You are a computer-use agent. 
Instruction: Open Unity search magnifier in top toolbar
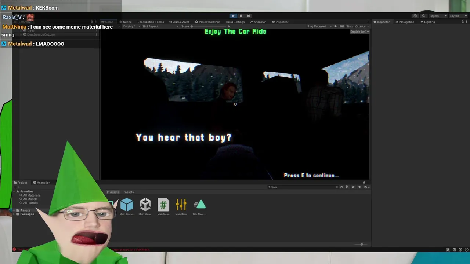[423, 16]
